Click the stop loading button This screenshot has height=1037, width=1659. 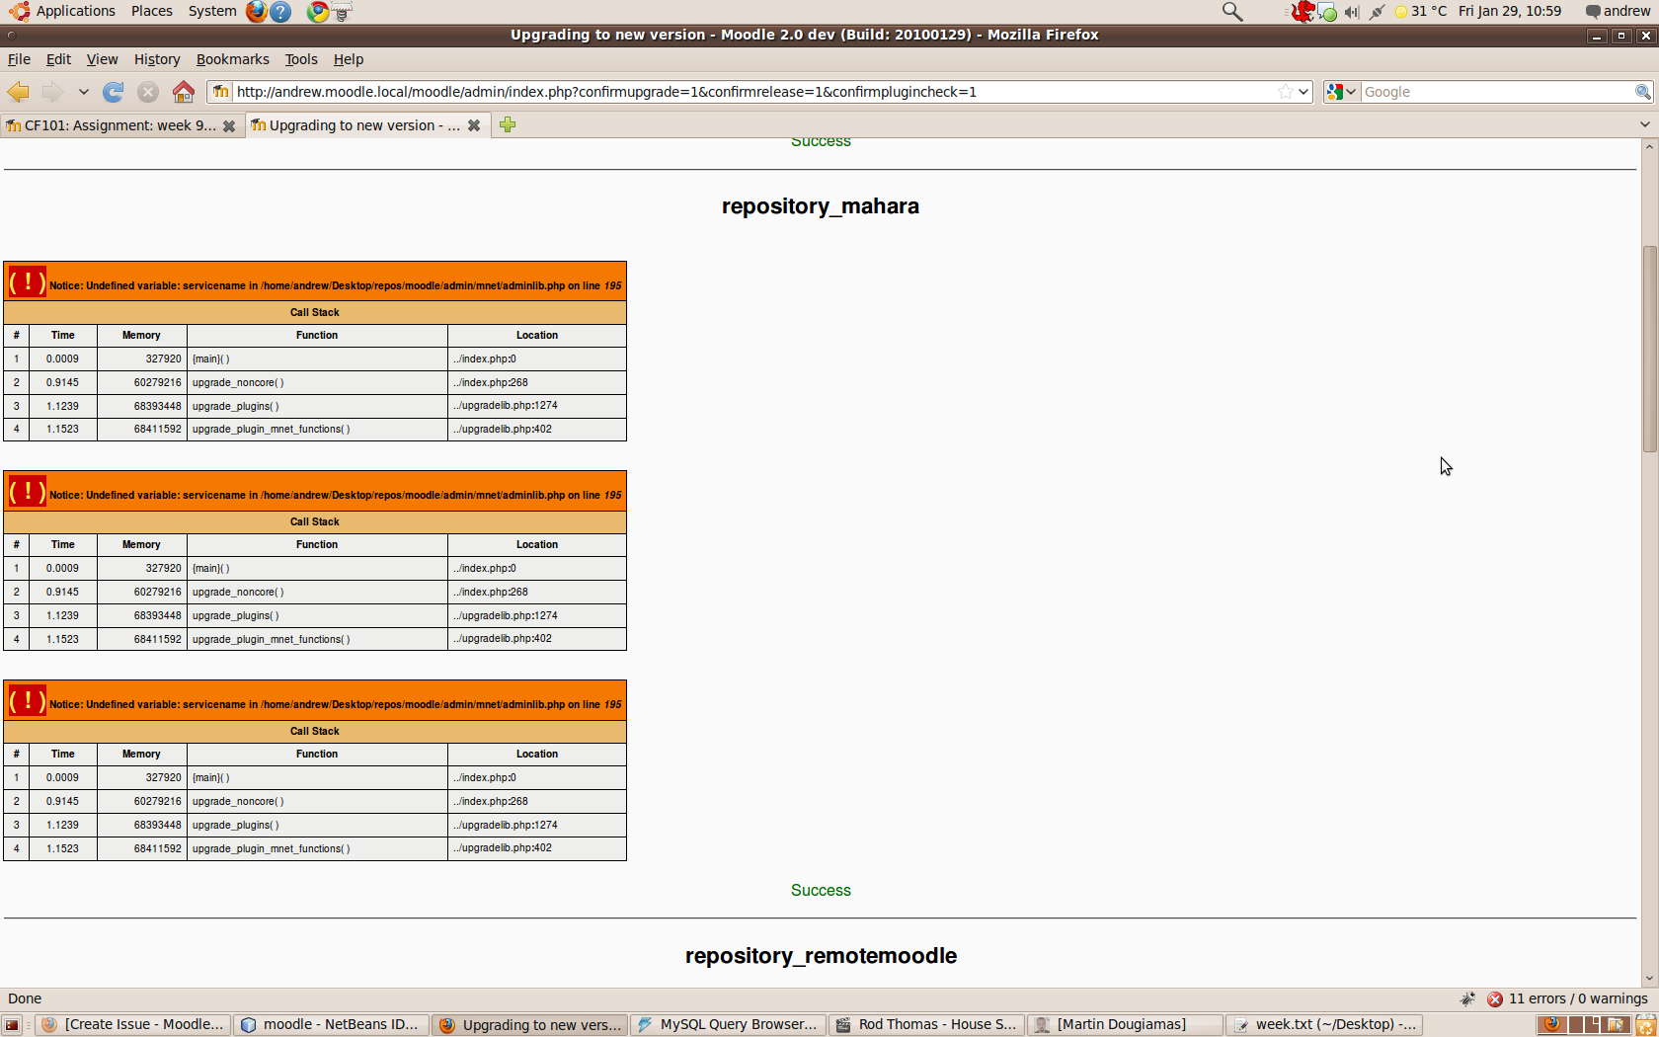pyautogui.click(x=148, y=92)
